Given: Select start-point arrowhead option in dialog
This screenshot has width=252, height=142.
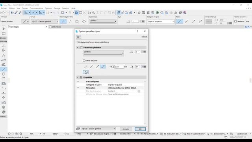Looking at the screenshot, I should (x=91, y=67).
